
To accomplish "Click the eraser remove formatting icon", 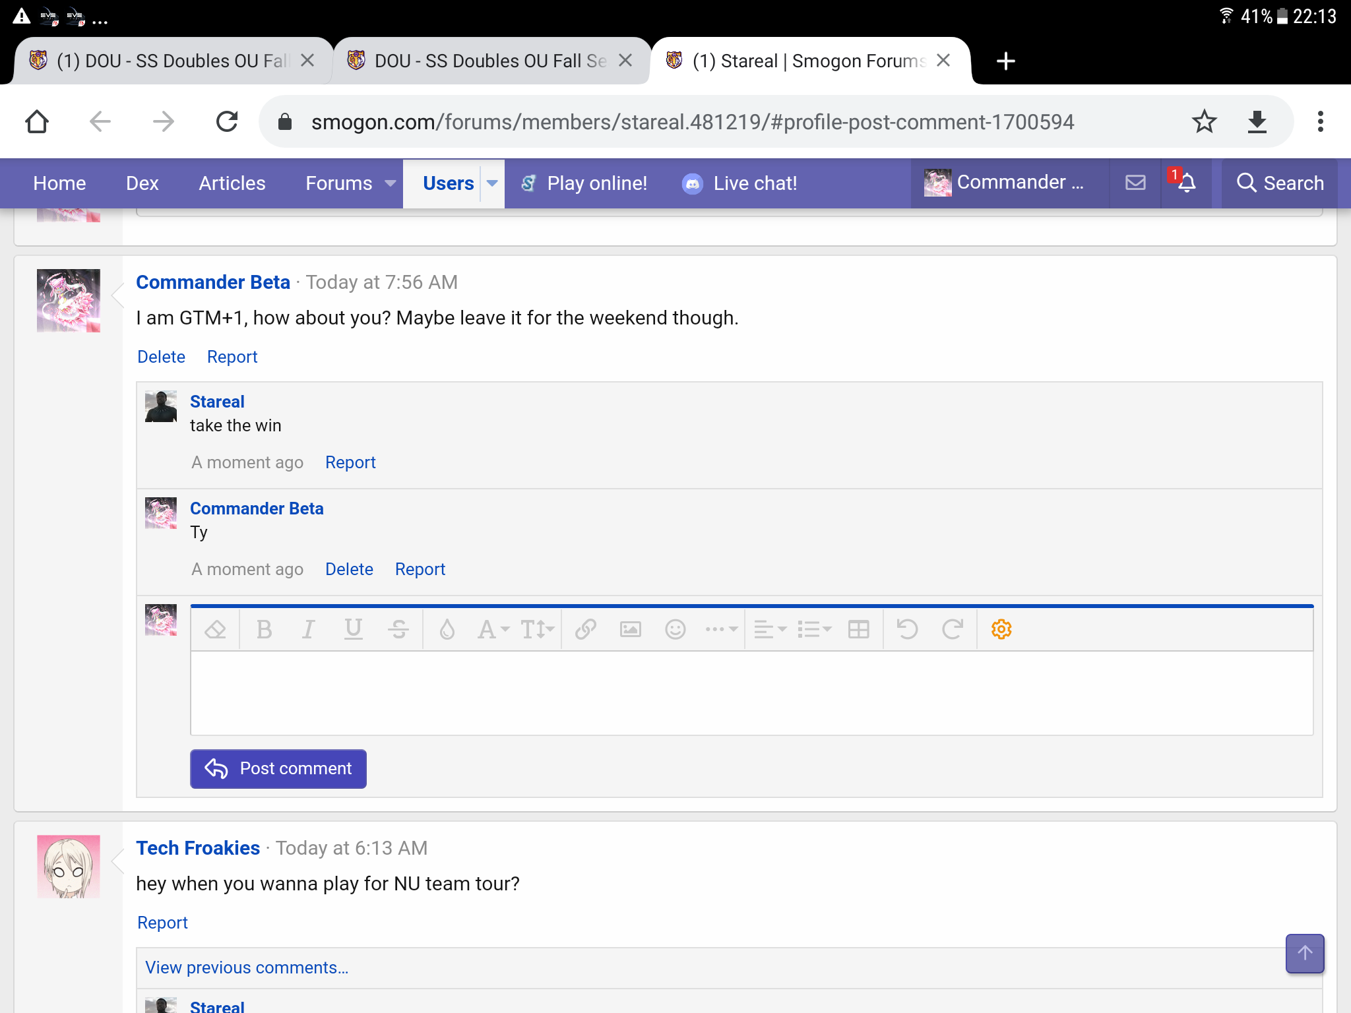I will [215, 630].
